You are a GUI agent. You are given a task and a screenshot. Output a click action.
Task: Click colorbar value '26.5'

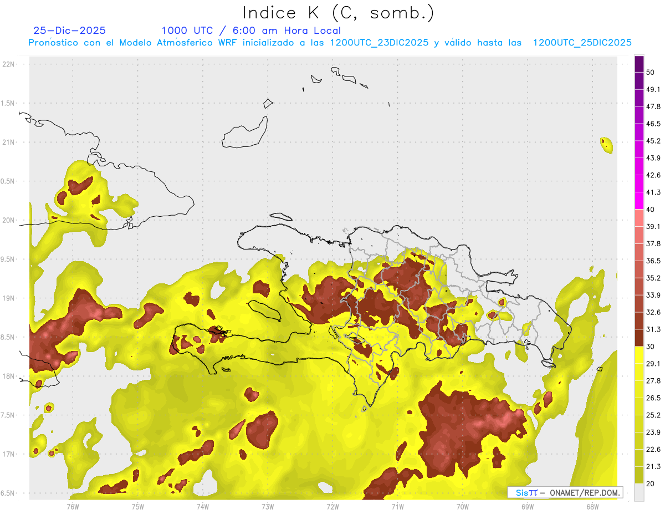coord(653,398)
